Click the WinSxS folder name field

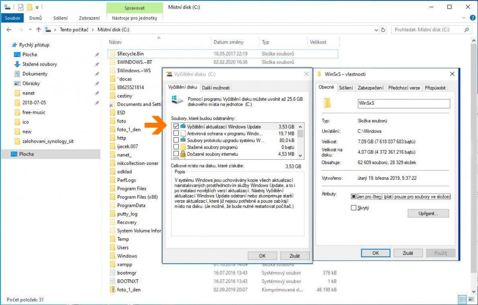[403, 103]
